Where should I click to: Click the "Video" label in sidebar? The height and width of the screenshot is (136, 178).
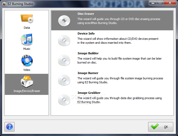pyautogui.click(x=27, y=70)
